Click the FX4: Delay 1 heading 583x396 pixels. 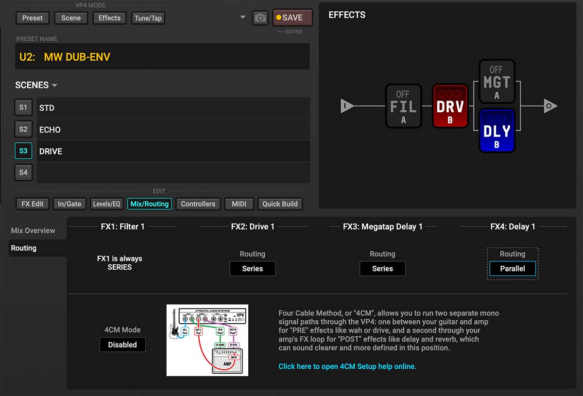[513, 226]
